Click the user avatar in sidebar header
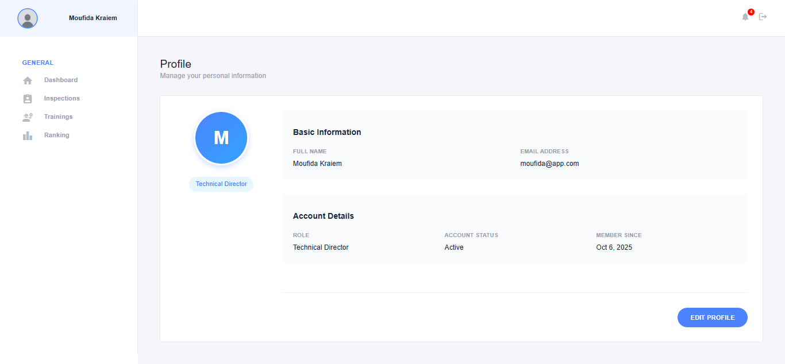 click(28, 18)
